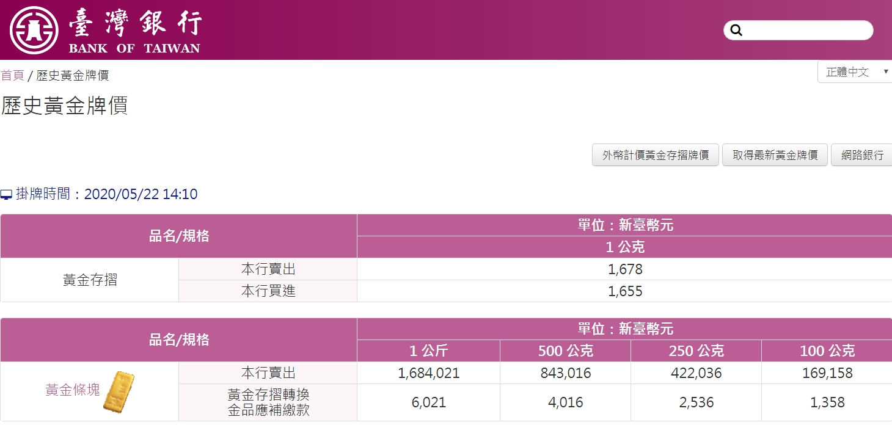
Task: Click the monitor icon beside 掛牌時間
Action: click(6, 195)
